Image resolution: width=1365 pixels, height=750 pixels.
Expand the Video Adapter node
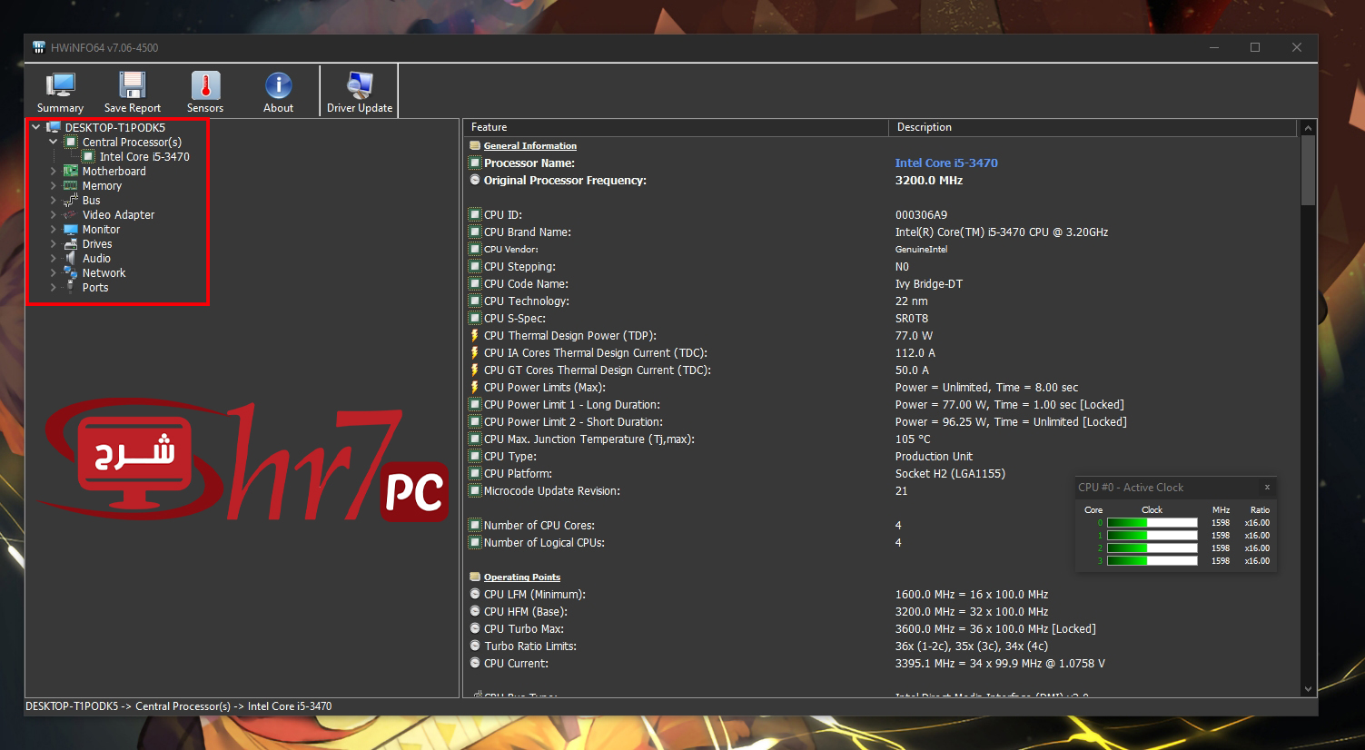53,214
